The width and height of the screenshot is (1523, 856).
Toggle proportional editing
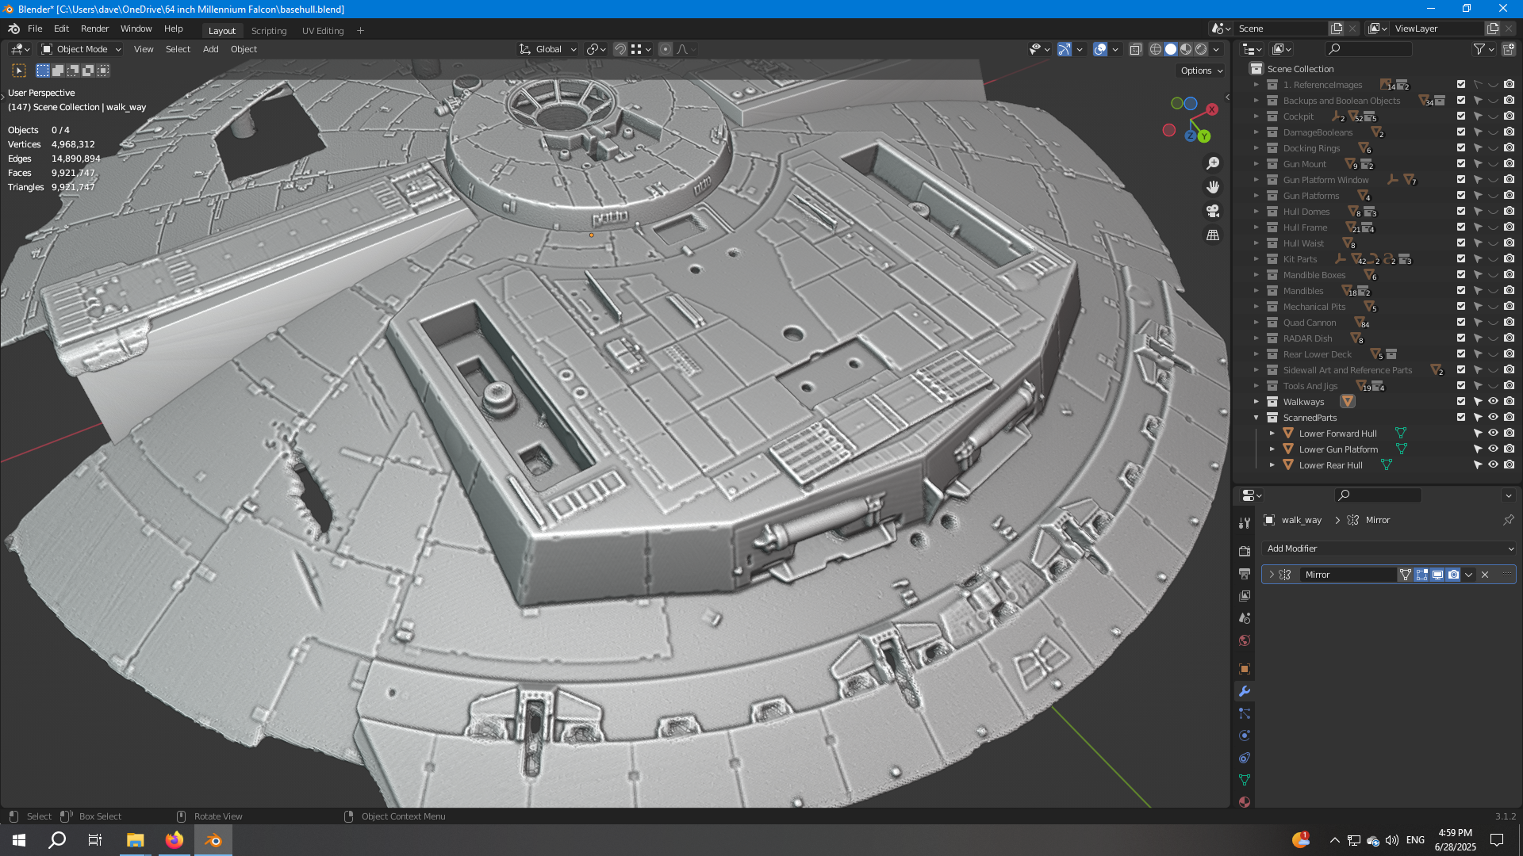pyautogui.click(x=666, y=49)
